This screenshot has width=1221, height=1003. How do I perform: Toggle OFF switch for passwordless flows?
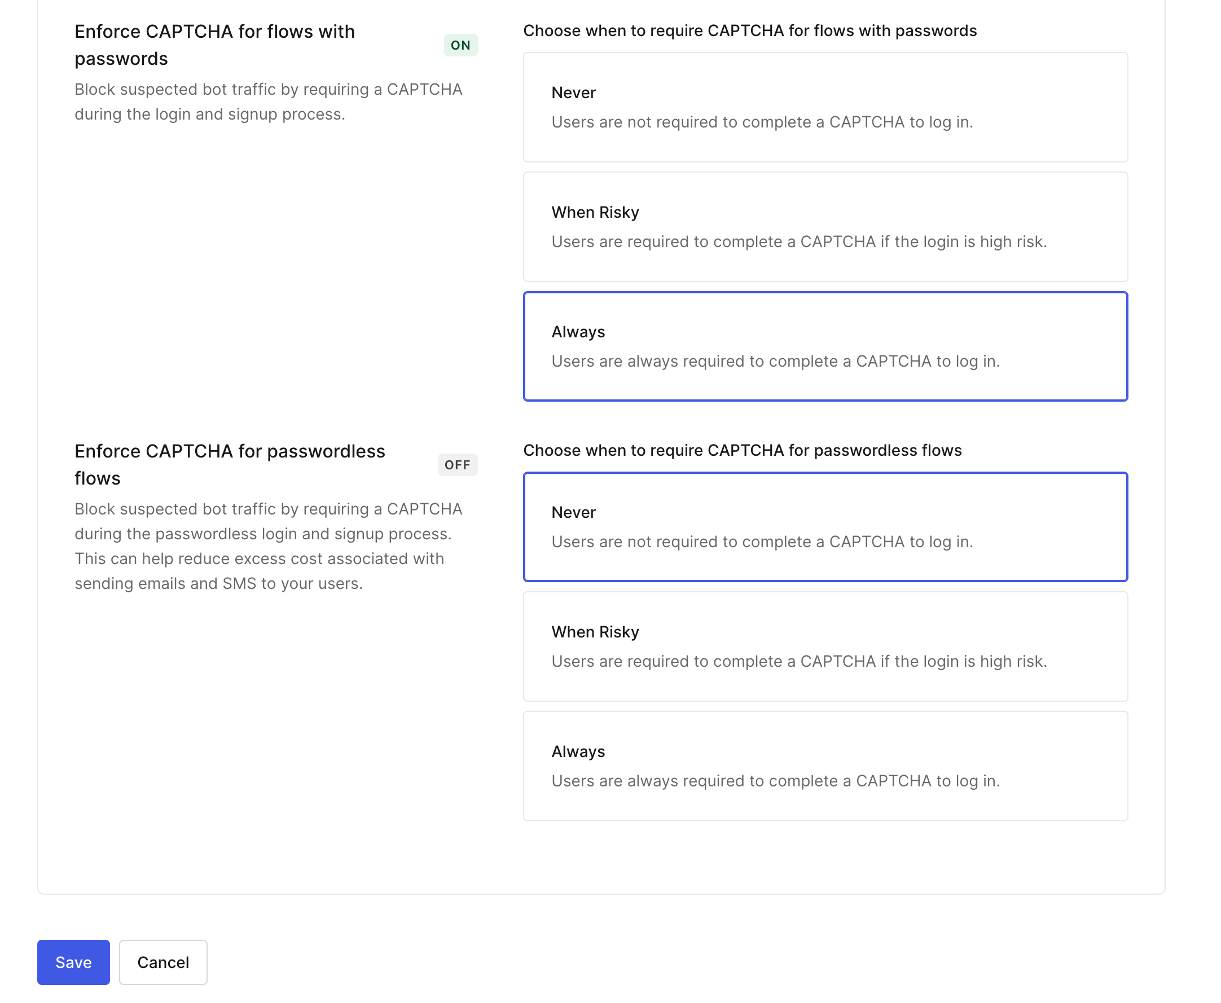tap(458, 464)
